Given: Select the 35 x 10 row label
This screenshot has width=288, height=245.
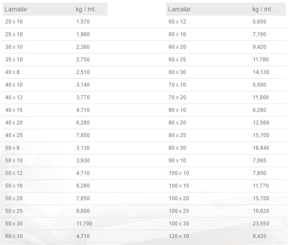Looking at the screenshot, I should coord(14,60).
